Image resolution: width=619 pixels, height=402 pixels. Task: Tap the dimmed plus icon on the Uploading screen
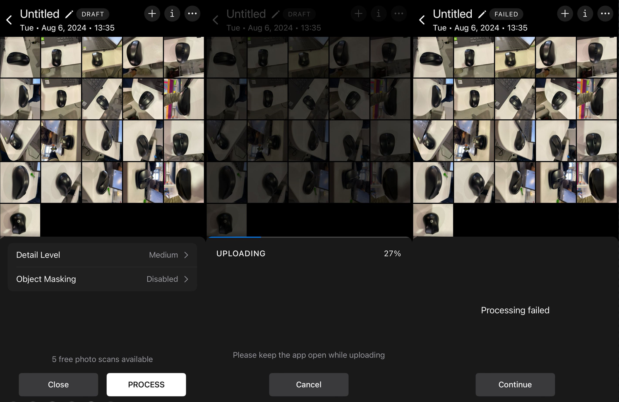(x=358, y=14)
